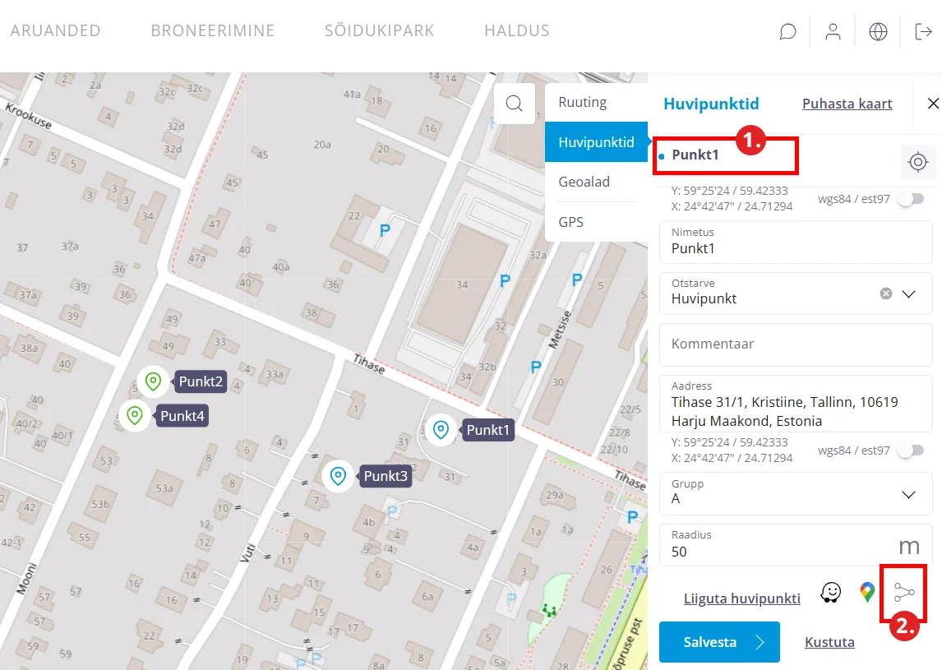Center map on Punkt1 with target icon
Image resolution: width=942 pixels, height=670 pixels.
918,162
